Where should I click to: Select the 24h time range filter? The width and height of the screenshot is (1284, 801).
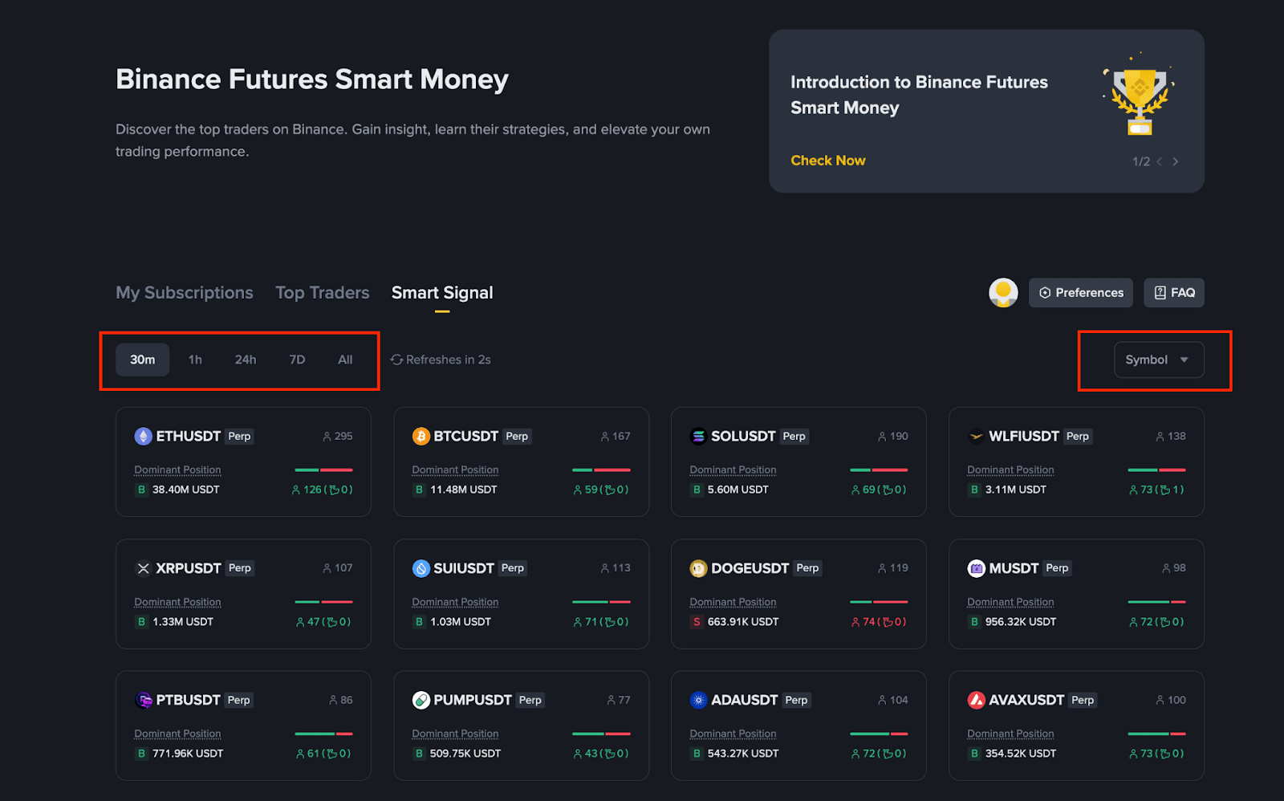(246, 360)
